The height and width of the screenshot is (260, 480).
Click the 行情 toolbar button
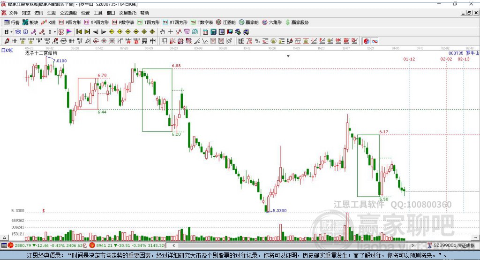click(12, 23)
